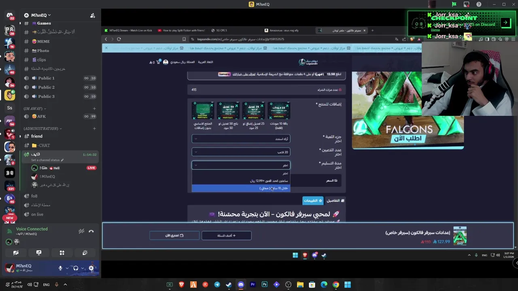Mute the Discord microphone
This screenshot has height=291, width=518.
(60, 268)
